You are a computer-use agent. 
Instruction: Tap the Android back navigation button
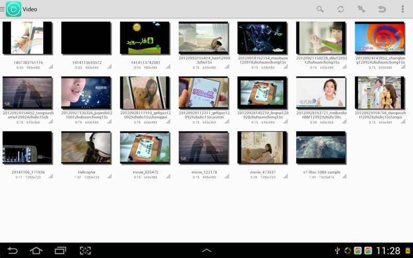(12, 250)
